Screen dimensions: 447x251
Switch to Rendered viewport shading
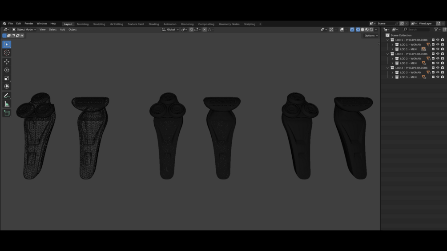point(371,30)
